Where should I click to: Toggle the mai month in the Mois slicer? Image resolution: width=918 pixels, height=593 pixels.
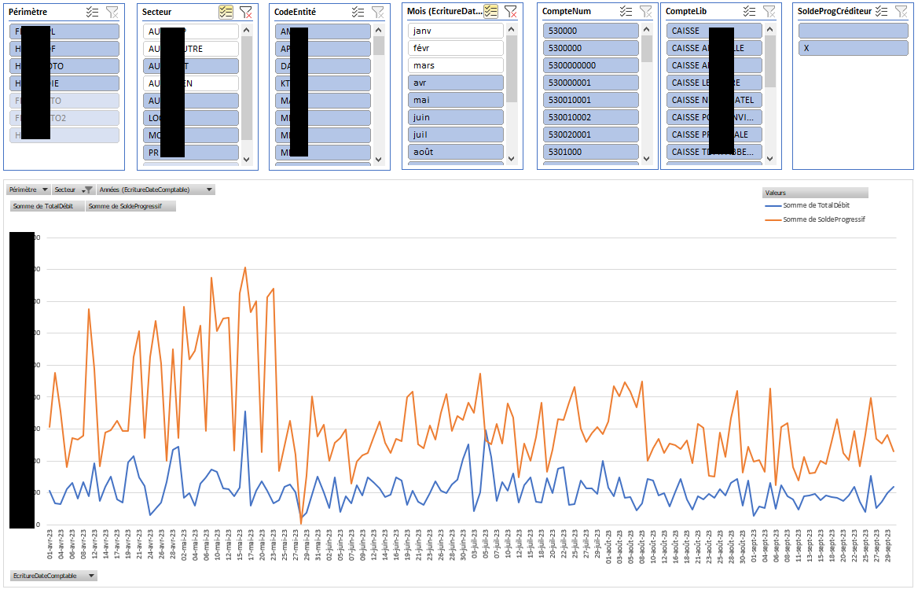[x=456, y=100]
